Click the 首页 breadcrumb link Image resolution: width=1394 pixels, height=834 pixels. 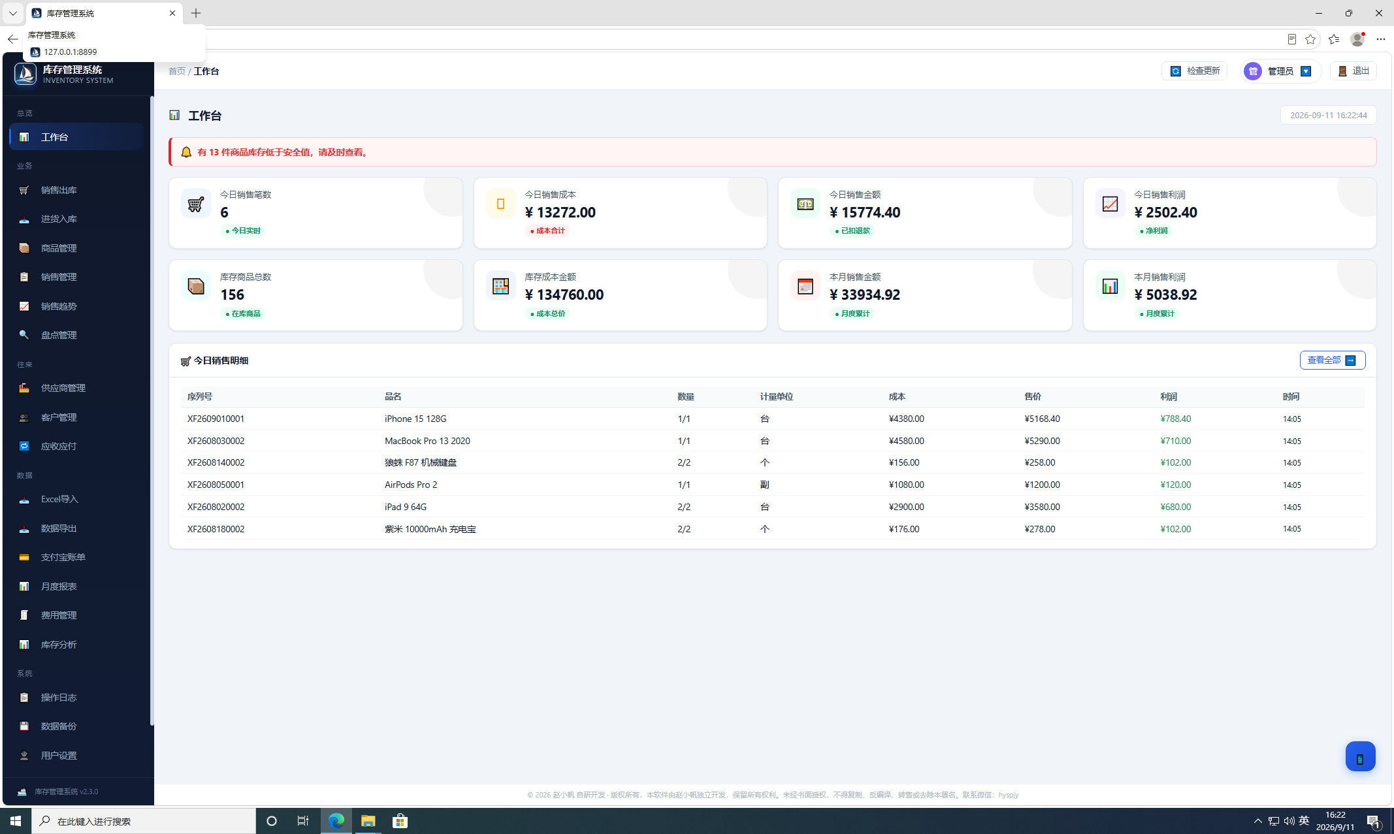176,71
